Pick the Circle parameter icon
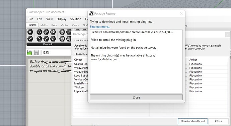Image resolution: width=231 pixels, height=126 pixels. [x=39, y=32]
